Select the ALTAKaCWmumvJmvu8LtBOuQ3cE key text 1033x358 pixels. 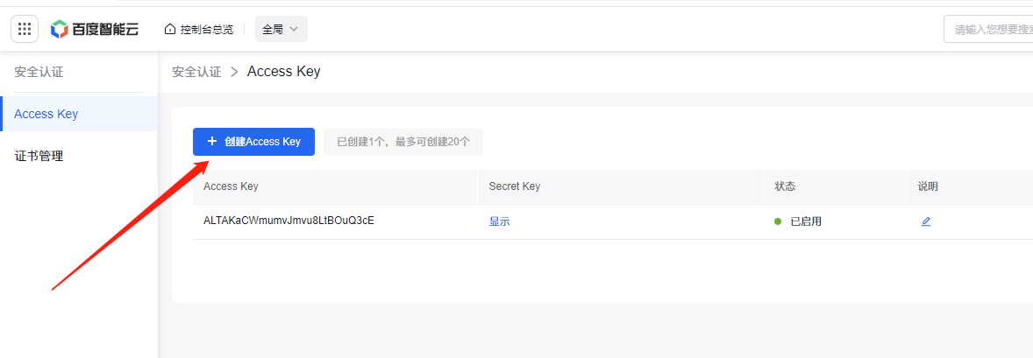pyautogui.click(x=289, y=221)
